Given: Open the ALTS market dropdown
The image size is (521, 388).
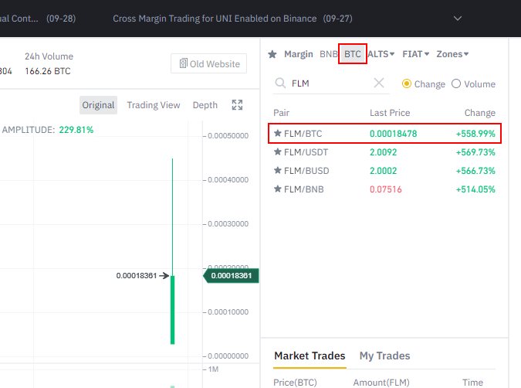Looking at the screenshot, I should (381, 54).
